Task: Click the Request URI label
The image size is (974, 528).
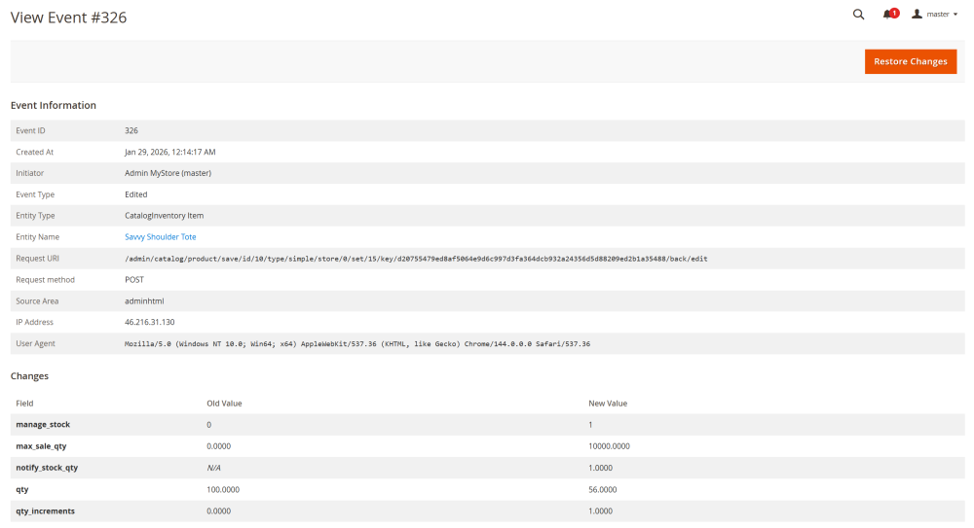Action: pyautogui.click(x=37, y=259)
